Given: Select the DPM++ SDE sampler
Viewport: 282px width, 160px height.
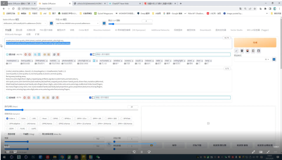Looking at the screenshot, I should click(x=111, y=118).
